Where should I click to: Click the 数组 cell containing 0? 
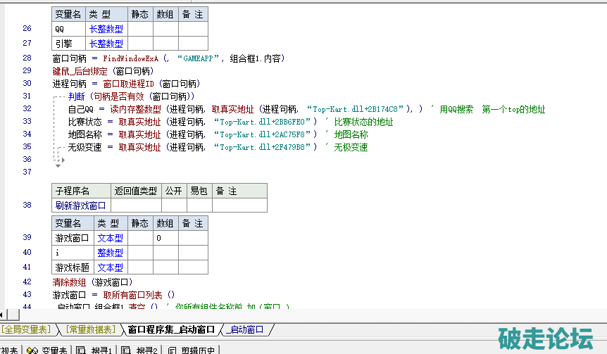point(166,239)
